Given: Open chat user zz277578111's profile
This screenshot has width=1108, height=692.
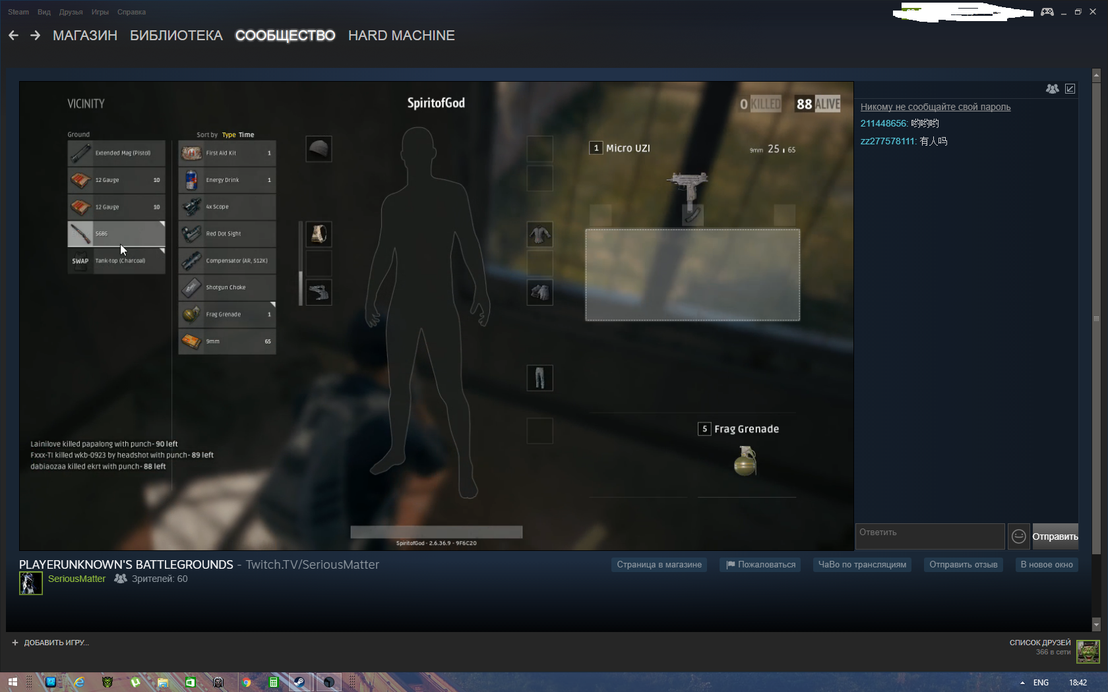Looking at the screenshot, I should click(x=888, y=141).
